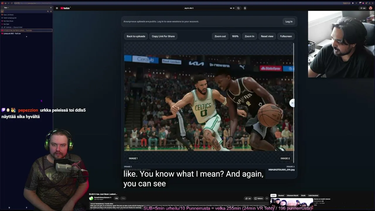The height and width of the screenshot is (211, 375).
Task: Enter Fullscreen image view
Action: pos(286,36)
